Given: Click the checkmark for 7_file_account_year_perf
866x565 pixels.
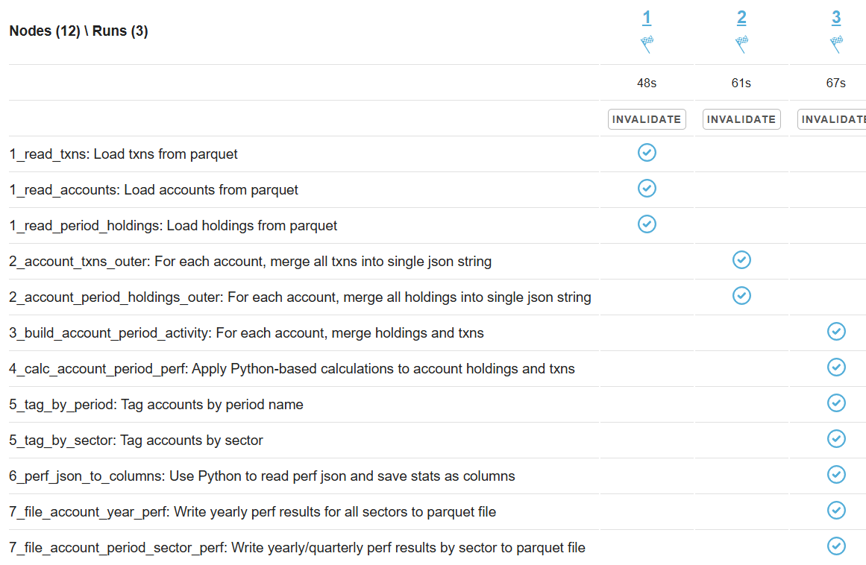Looking at the screenshot, I should (x=836, y=511).
